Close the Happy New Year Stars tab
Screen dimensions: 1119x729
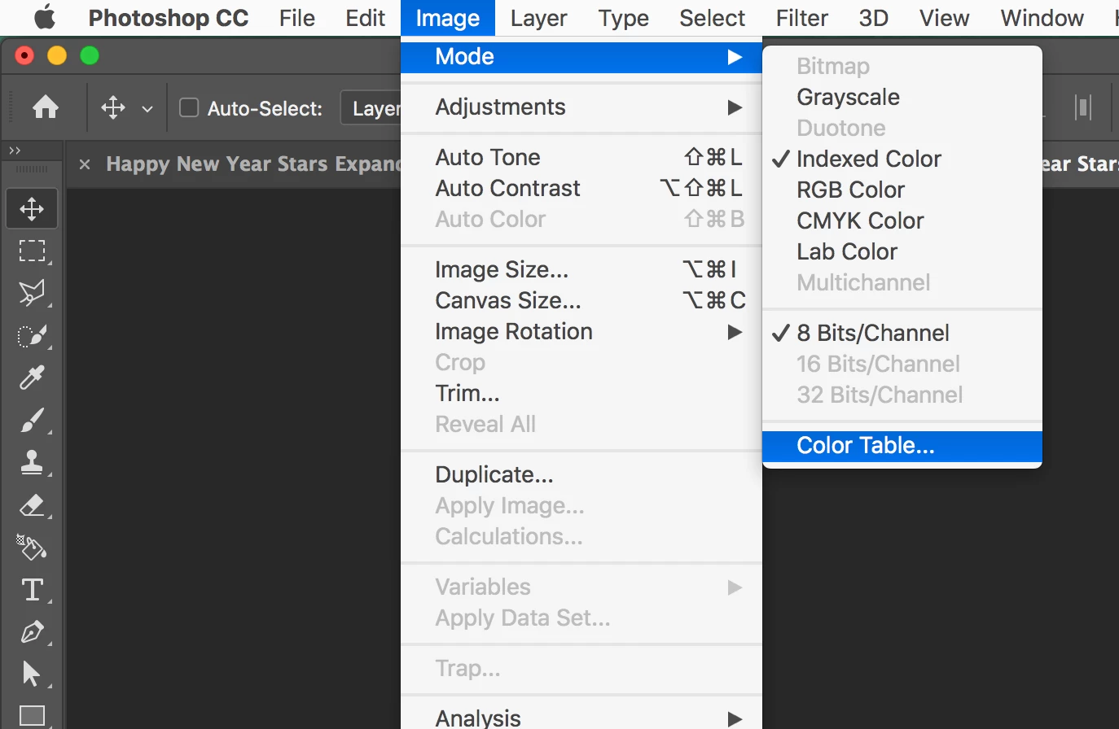pyautogui.click(x=85, y=164)
